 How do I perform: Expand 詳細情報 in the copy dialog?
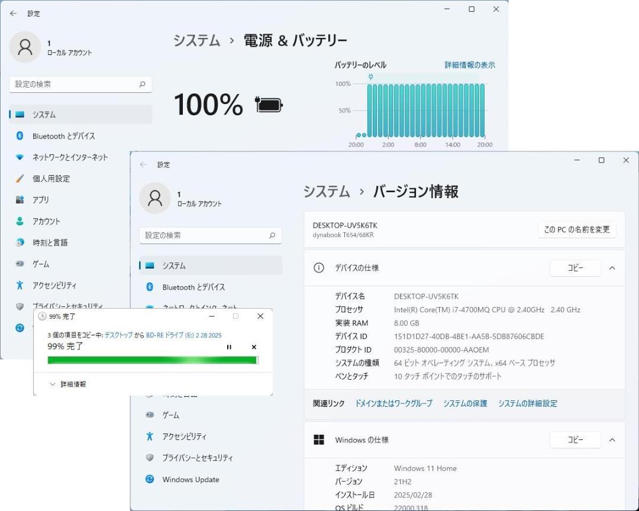click(x=67, y=384)
